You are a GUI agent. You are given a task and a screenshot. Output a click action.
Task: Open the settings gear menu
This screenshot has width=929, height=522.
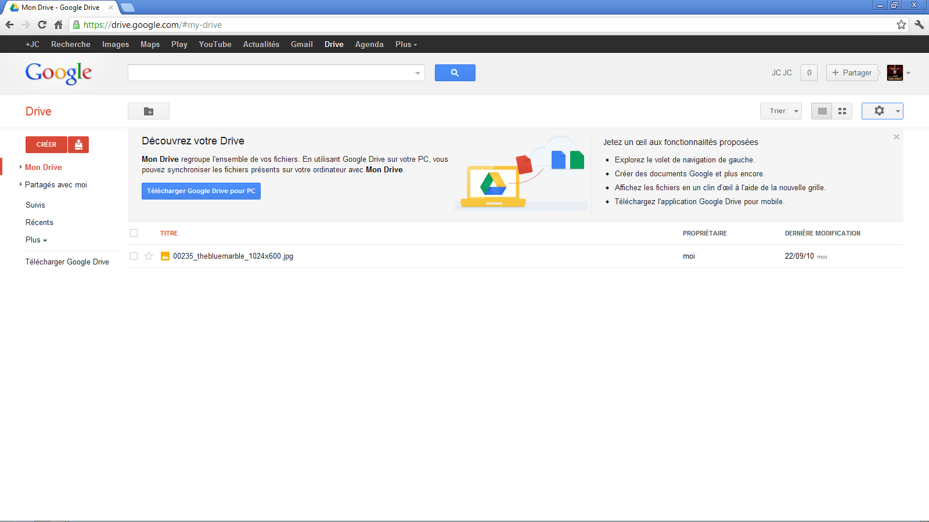pyautogui.click(x=882, y=111)
